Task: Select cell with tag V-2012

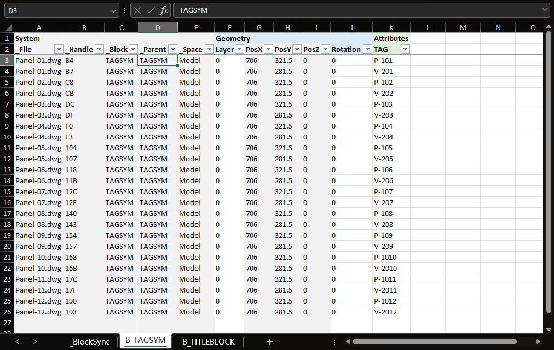Action: click(391, 312)
